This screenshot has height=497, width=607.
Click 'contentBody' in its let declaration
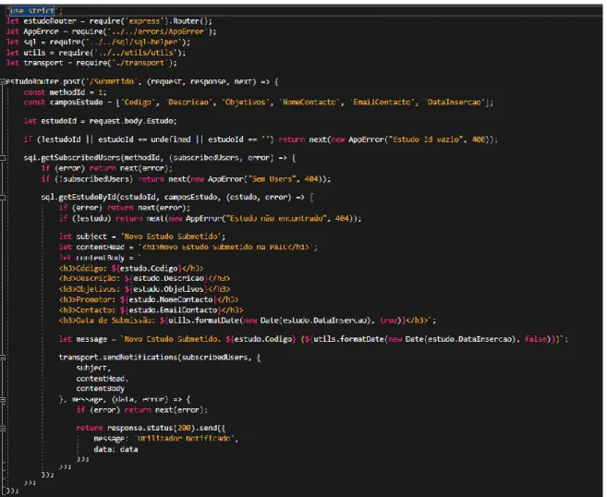[x=100, y=258]
